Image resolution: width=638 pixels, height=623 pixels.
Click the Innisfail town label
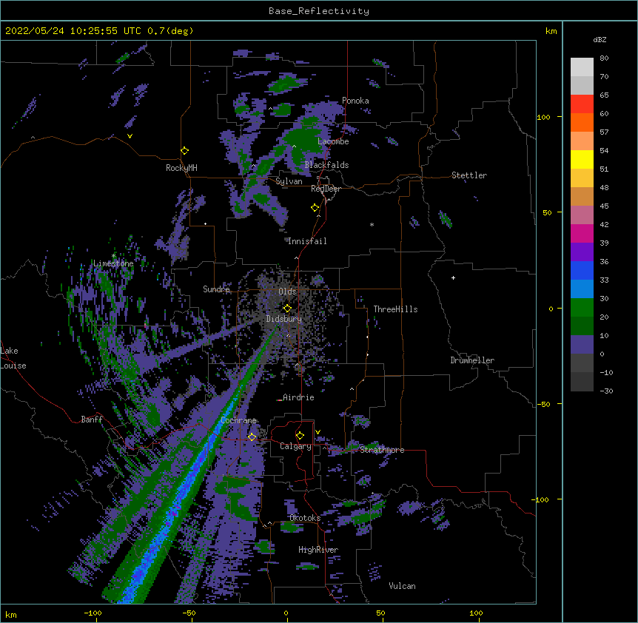pos(307,241)
